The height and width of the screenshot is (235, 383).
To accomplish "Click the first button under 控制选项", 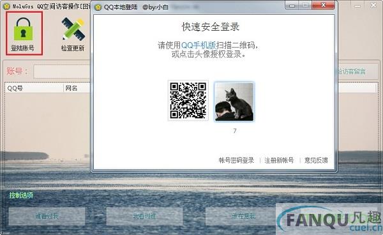I will 47,216.
